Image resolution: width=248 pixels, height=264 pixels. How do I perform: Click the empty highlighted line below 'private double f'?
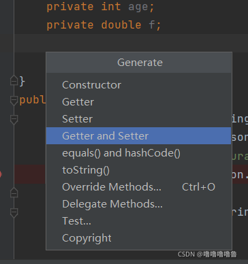point(131,43)
